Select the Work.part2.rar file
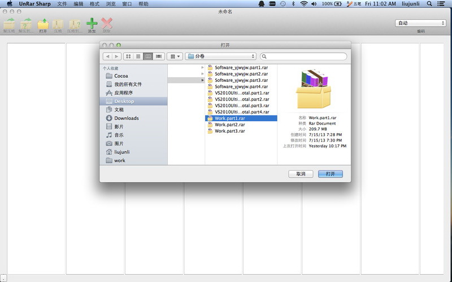The width and height of the screenshot is (452, 282). 230,125
